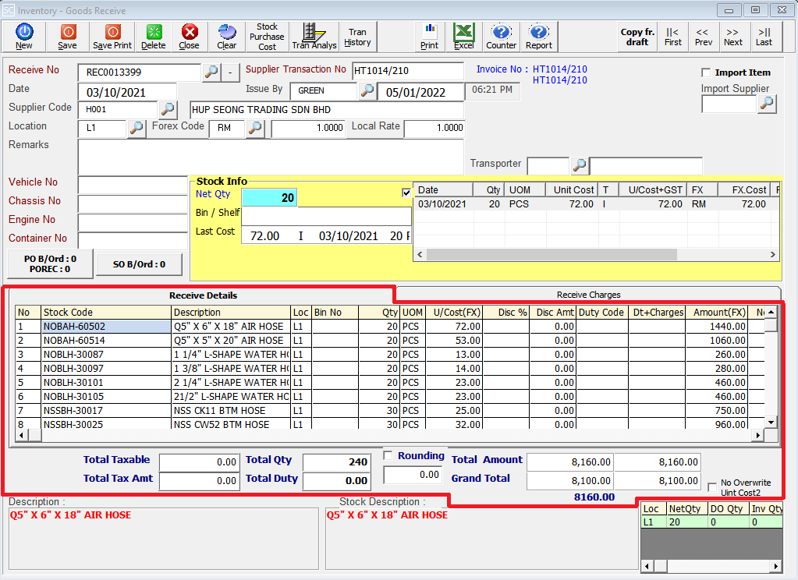798x580 pixels.
Task: Click the Save Print toolbar icon
Action: 112,37
